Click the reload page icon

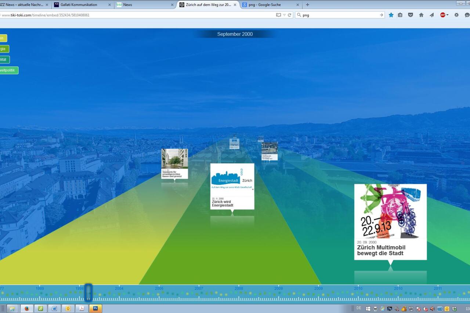290,15
